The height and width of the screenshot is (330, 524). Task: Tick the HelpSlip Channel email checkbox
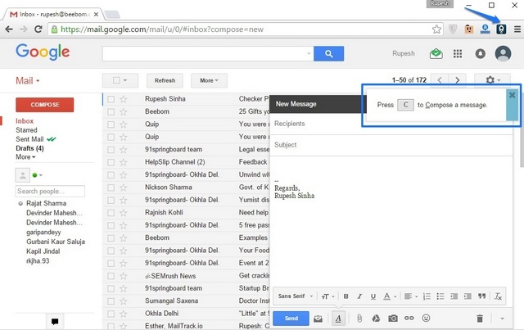[111, 162]
